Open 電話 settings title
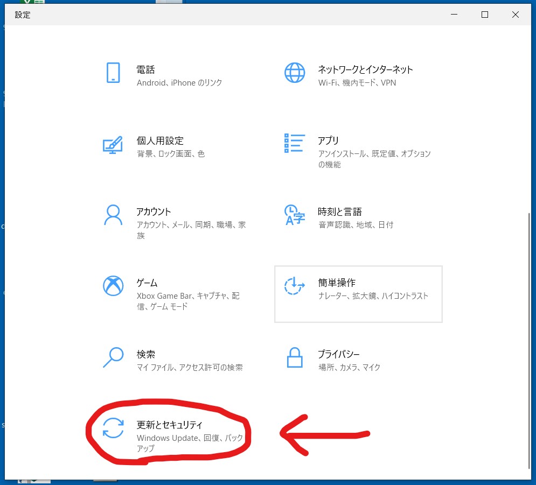The width and height of the screenshot is (536, 485). (145, 69)
